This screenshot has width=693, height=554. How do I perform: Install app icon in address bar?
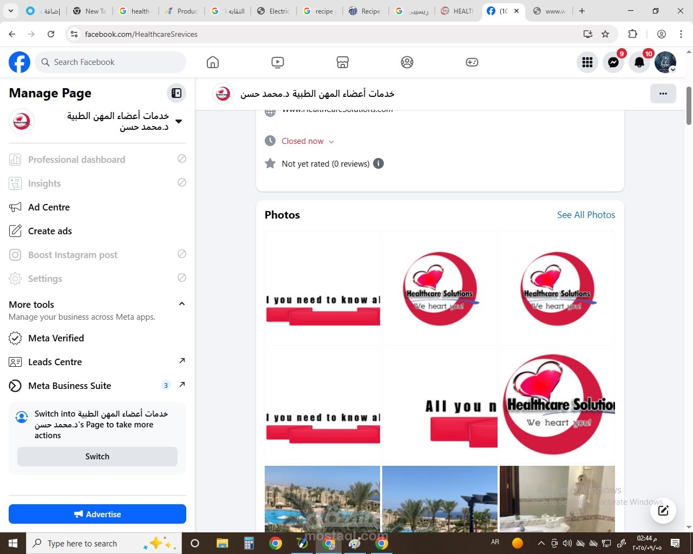pyautogui.click(x=587, y=34)
